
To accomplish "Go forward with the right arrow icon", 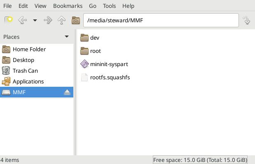I will pyautogui.click(x=48, y=20).
